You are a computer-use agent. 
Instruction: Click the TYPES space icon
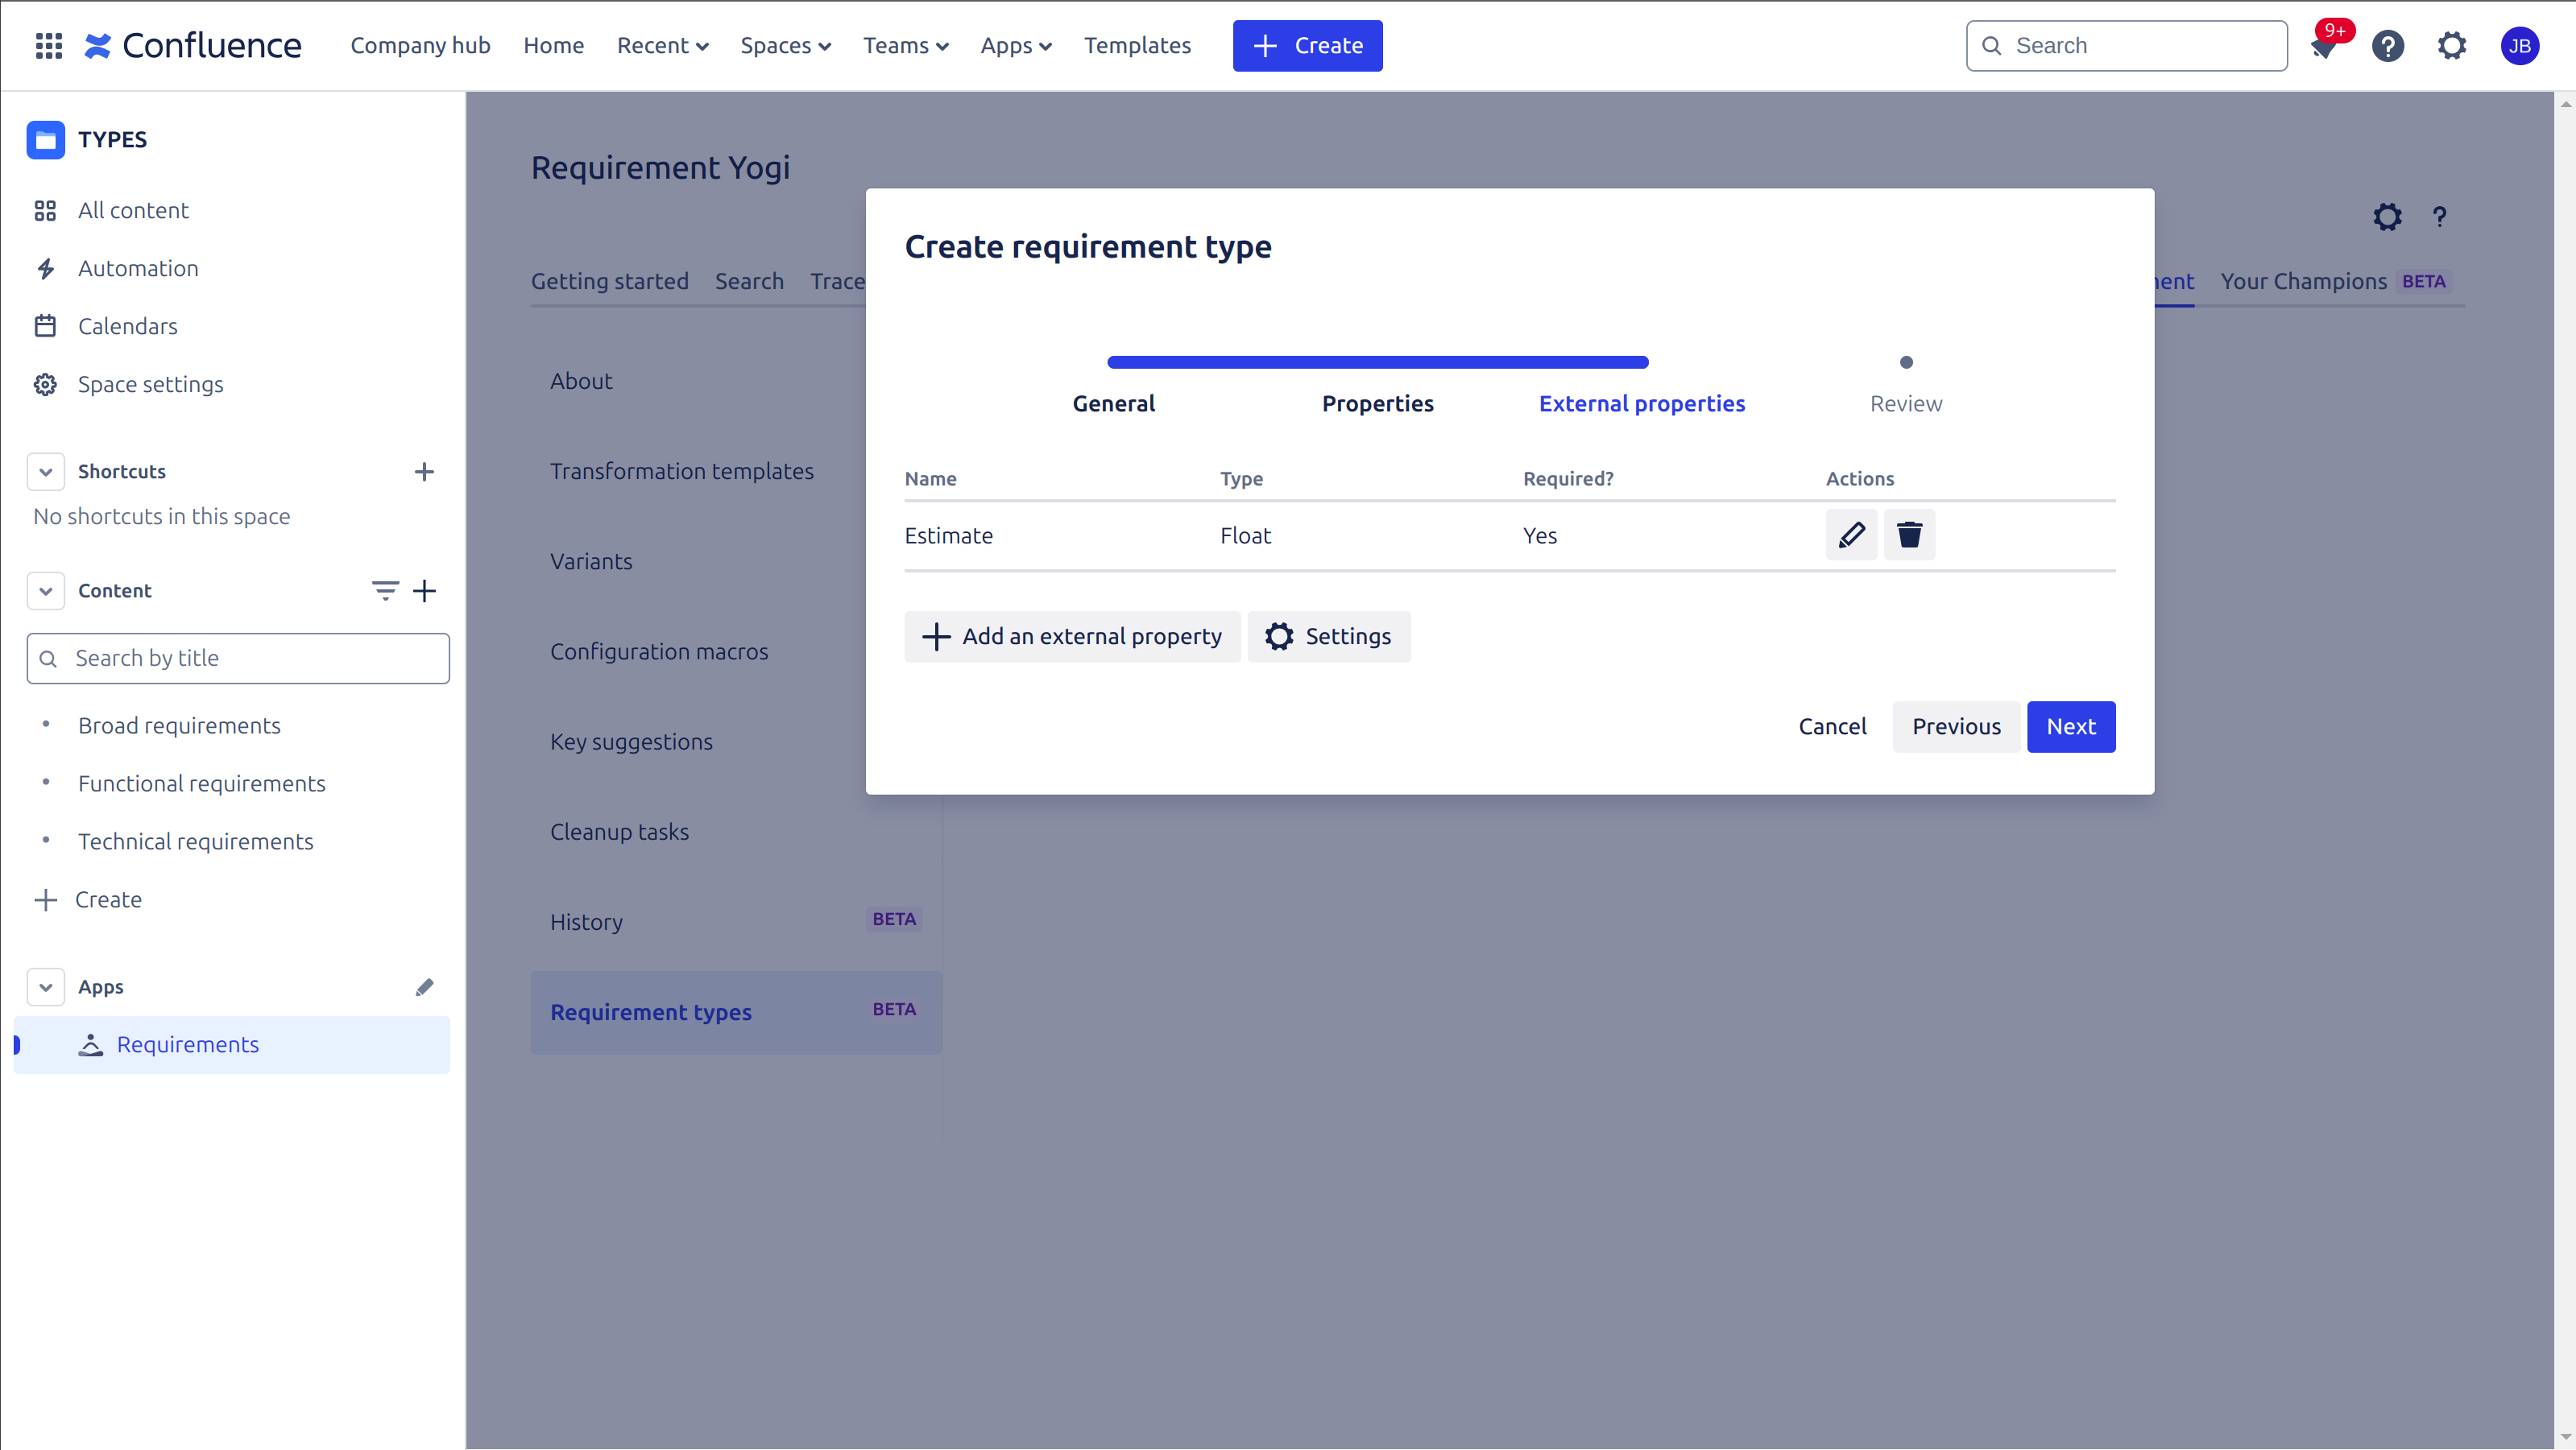[46, 140]
